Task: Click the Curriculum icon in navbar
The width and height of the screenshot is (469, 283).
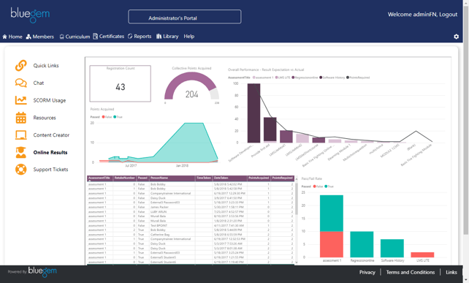Action: point(61,37)
